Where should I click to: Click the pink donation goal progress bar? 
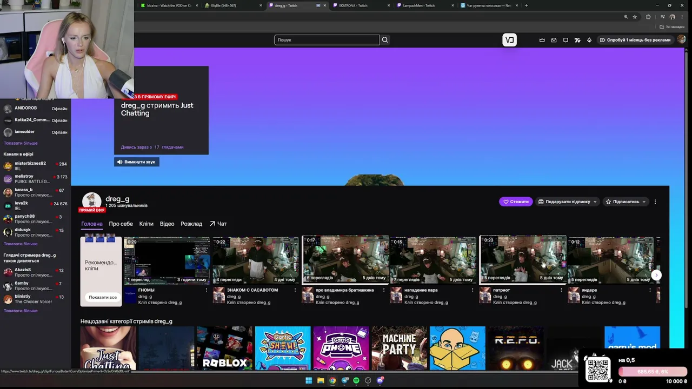653,372
